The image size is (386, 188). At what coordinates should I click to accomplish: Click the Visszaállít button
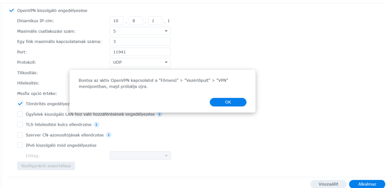329,184
